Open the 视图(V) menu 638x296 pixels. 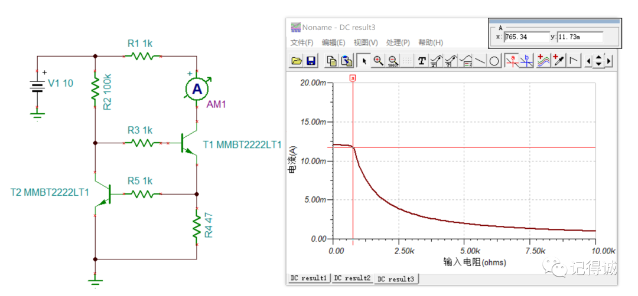pos(366,42)
